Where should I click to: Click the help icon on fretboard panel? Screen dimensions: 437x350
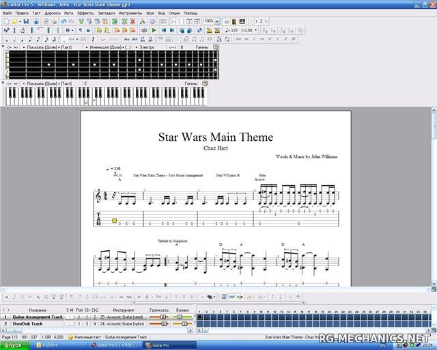pyautogui.click(x=216, y=47)
